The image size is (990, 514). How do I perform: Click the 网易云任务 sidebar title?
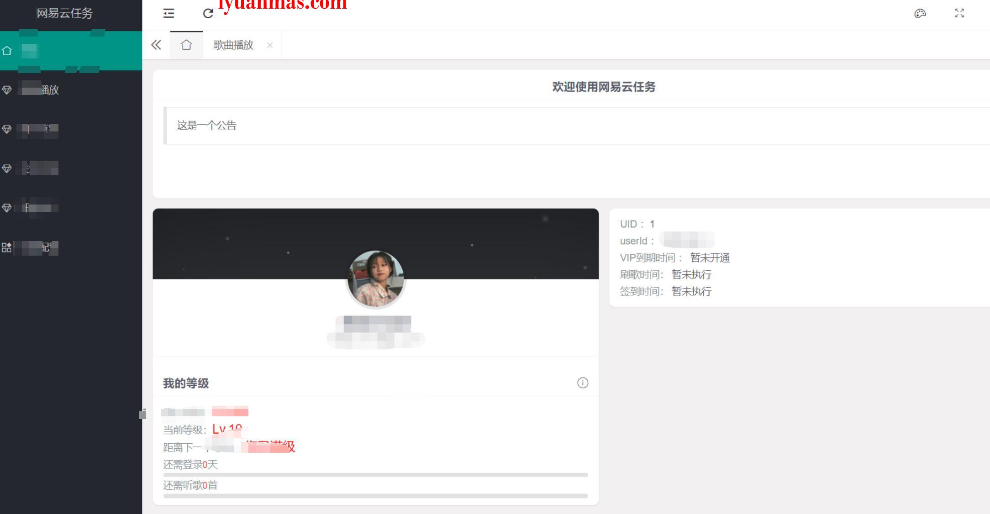[64, 13]
